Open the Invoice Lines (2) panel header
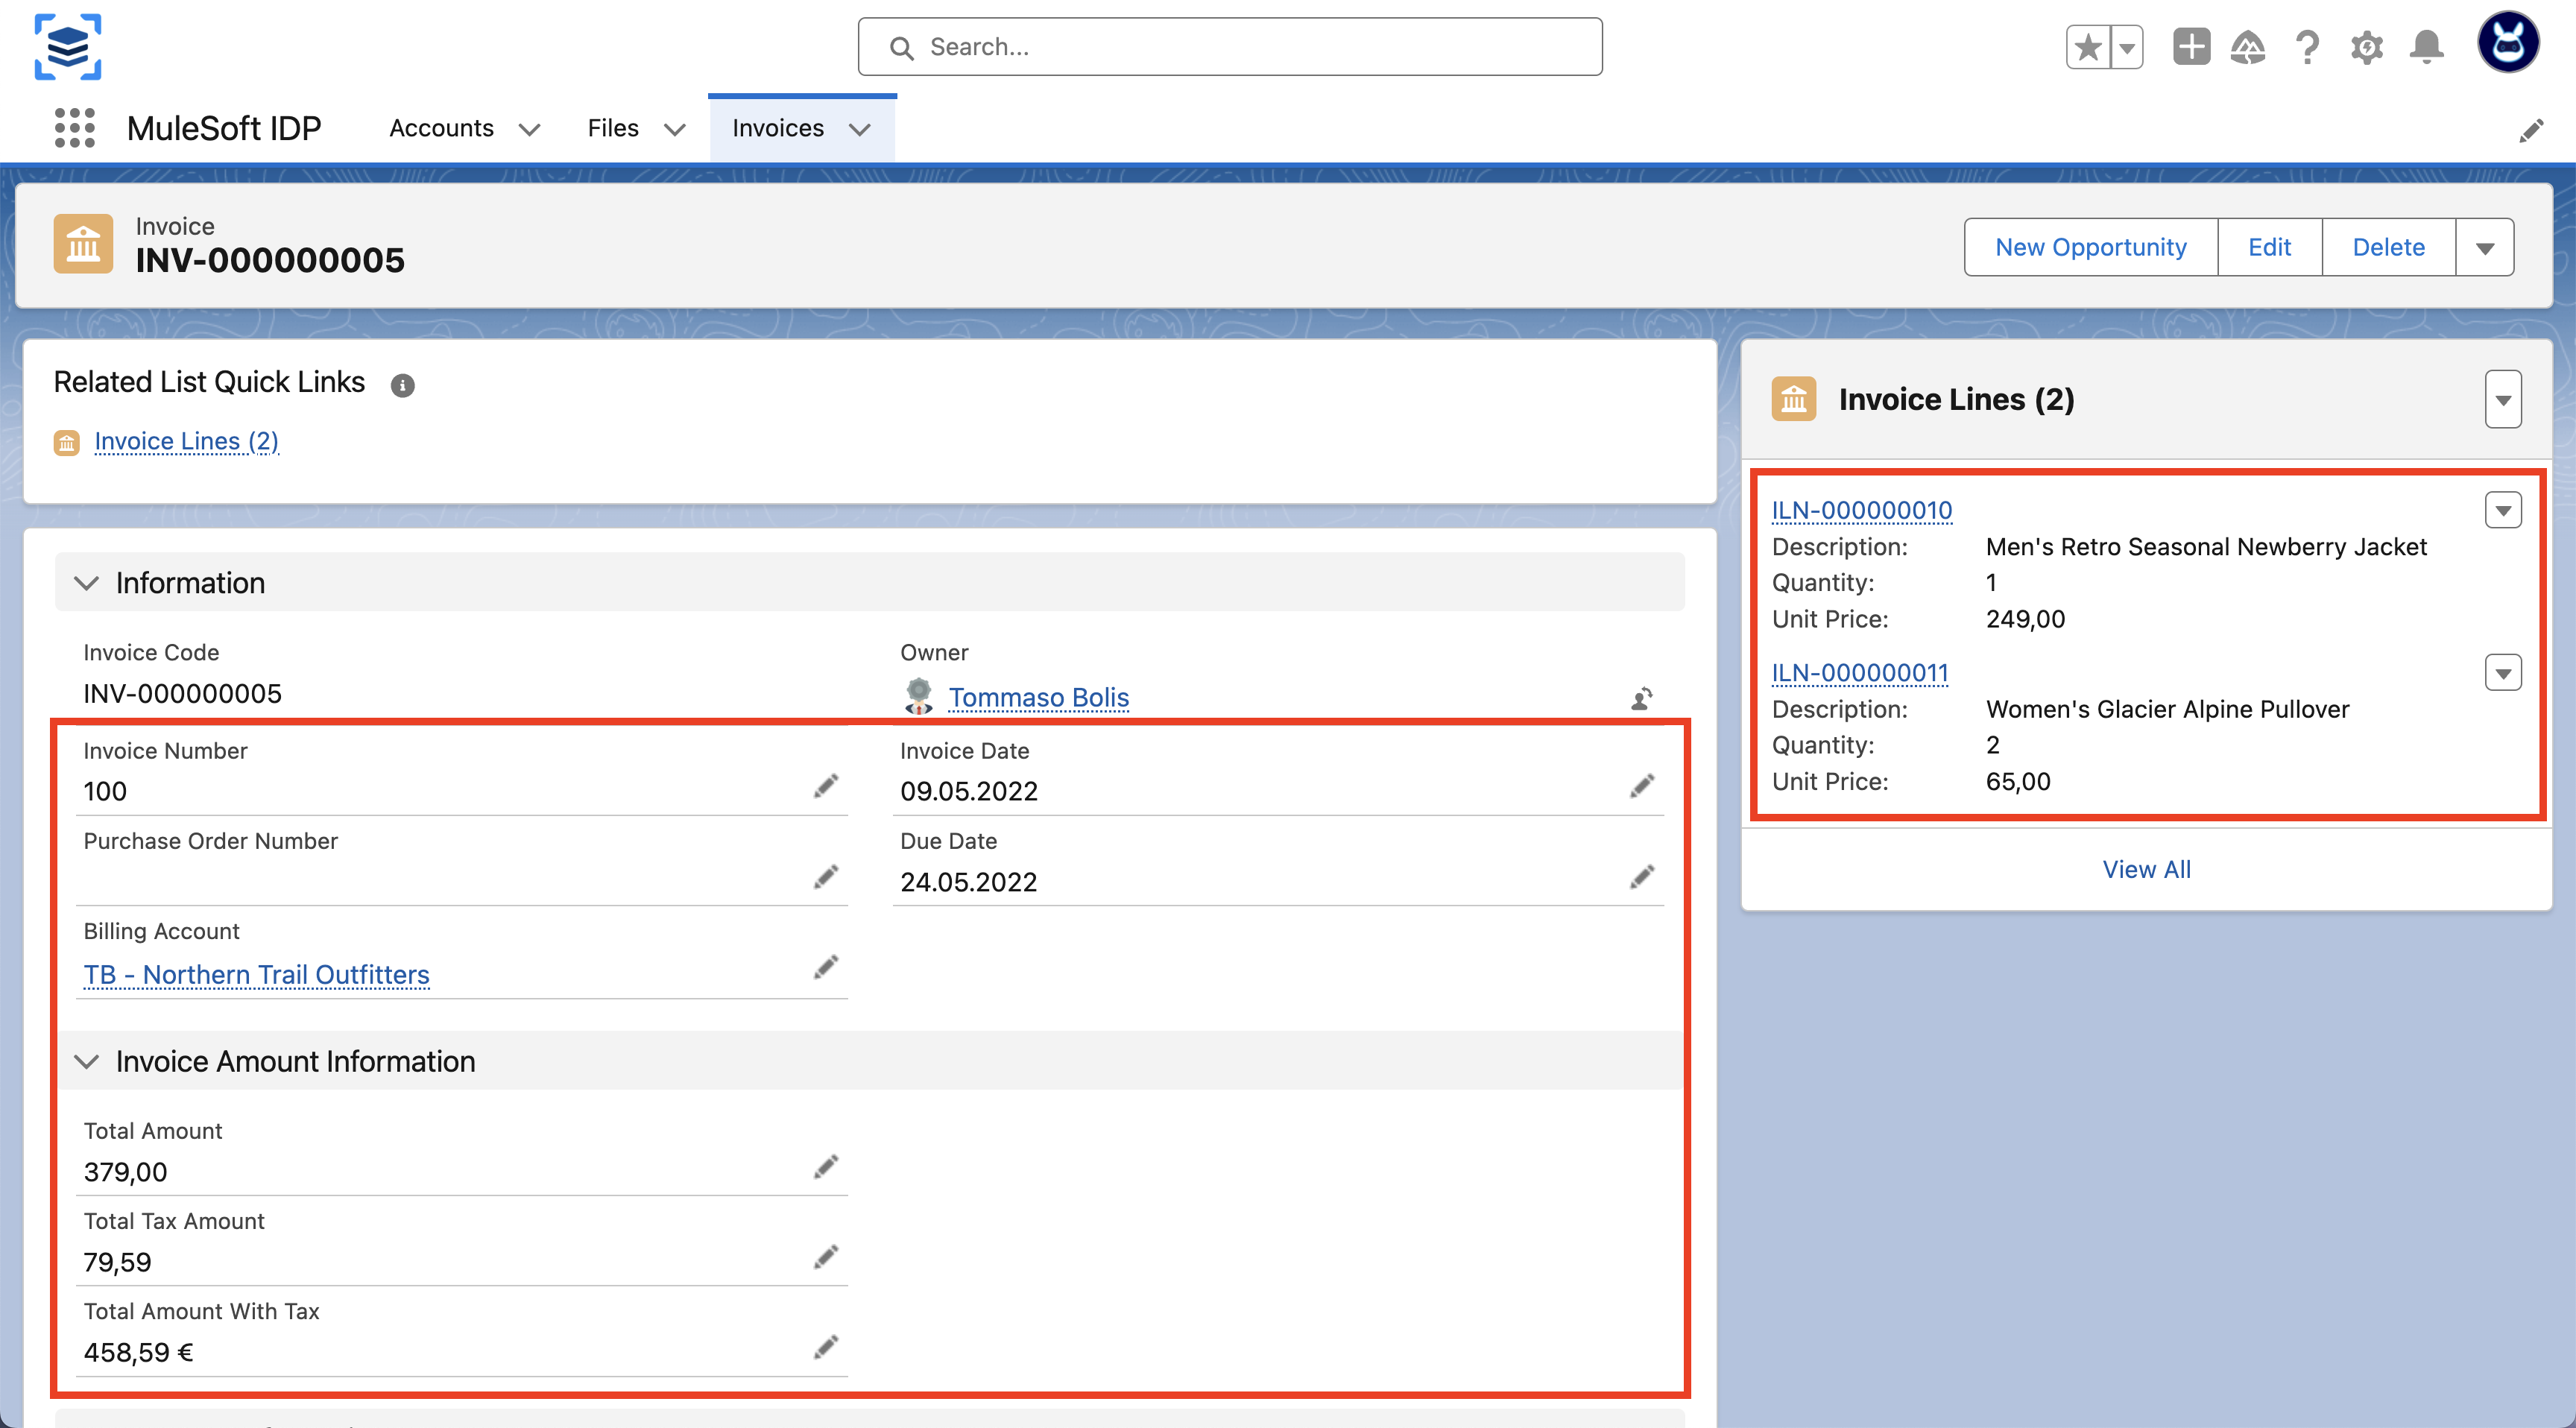This screenshot has height=1428, width=2576. tap(1956, 399)
